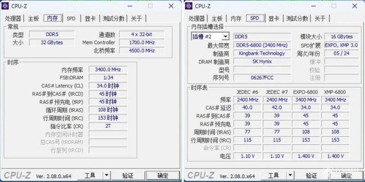Close the right CPU-Z window
The height and width of the screenshot is (182, 365).
[355, 6]
